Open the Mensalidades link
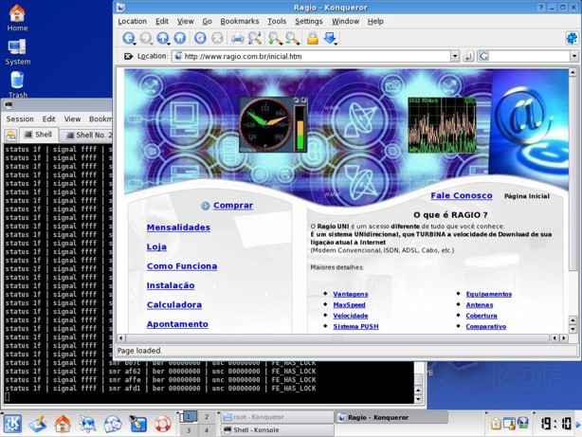The image size is (582, 437). coord(178,228)
